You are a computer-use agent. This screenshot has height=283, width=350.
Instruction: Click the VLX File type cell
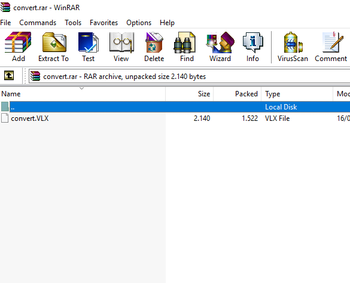[277, 118]
